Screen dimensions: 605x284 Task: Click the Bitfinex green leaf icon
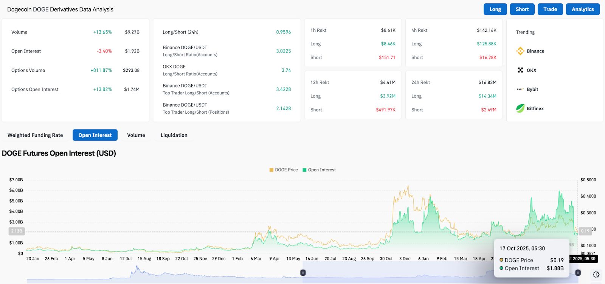click(520, 108)
